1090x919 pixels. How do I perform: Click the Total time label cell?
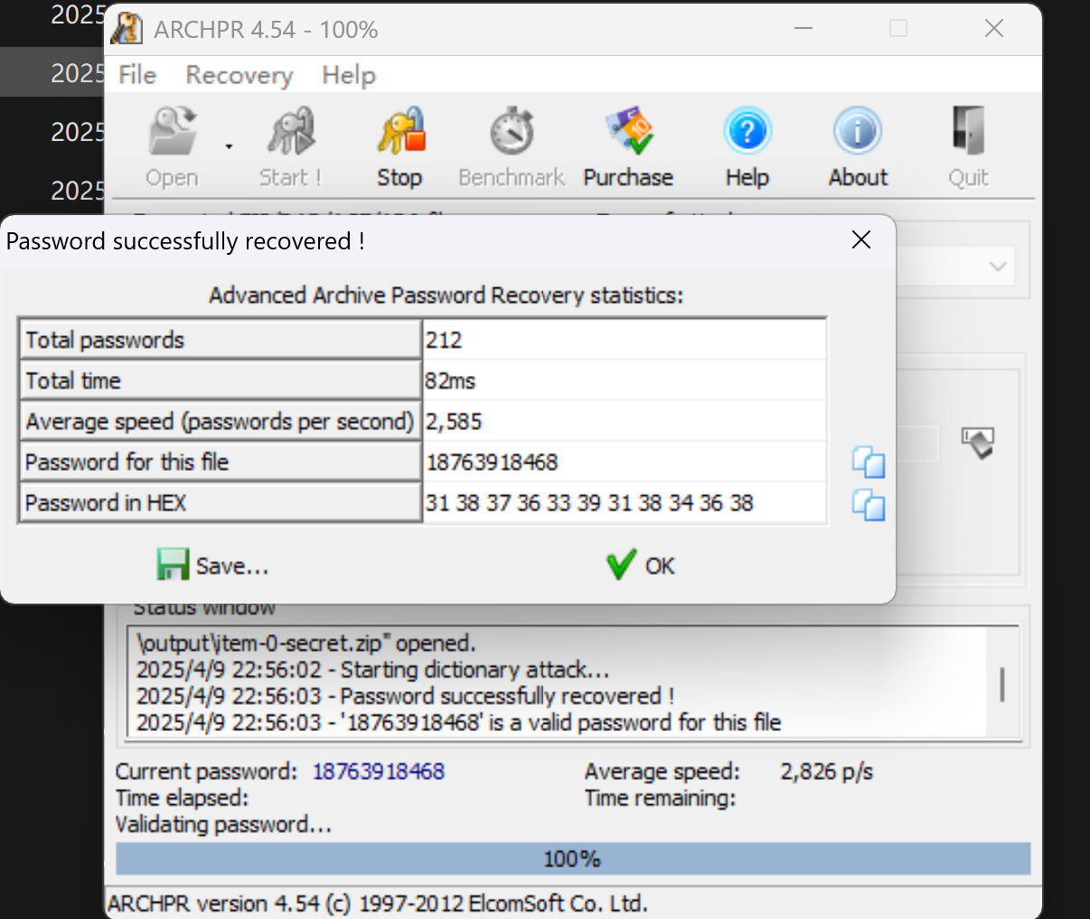(x=220, y=380)
